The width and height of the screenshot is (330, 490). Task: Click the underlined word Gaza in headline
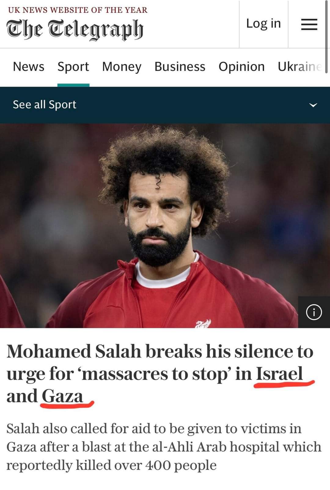tap(62, 396)
